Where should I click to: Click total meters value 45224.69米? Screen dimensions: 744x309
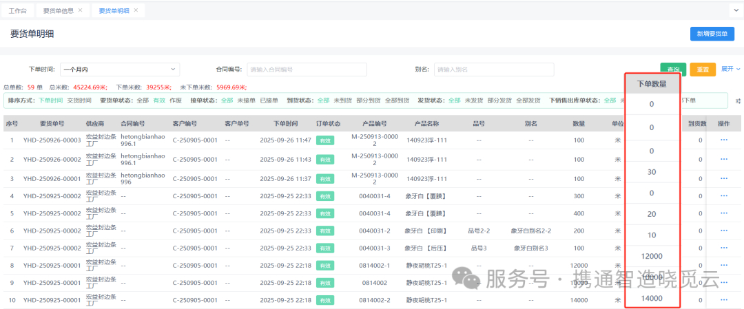[x=90, y=87]
